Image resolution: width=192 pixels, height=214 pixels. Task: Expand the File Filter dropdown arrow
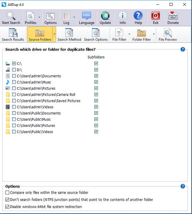[x=129, y=34]
